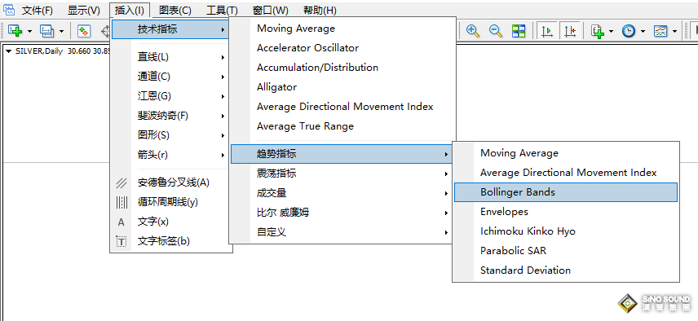Toggle the auto scroll chart icon
698x321 pixels.
(547, 31)
